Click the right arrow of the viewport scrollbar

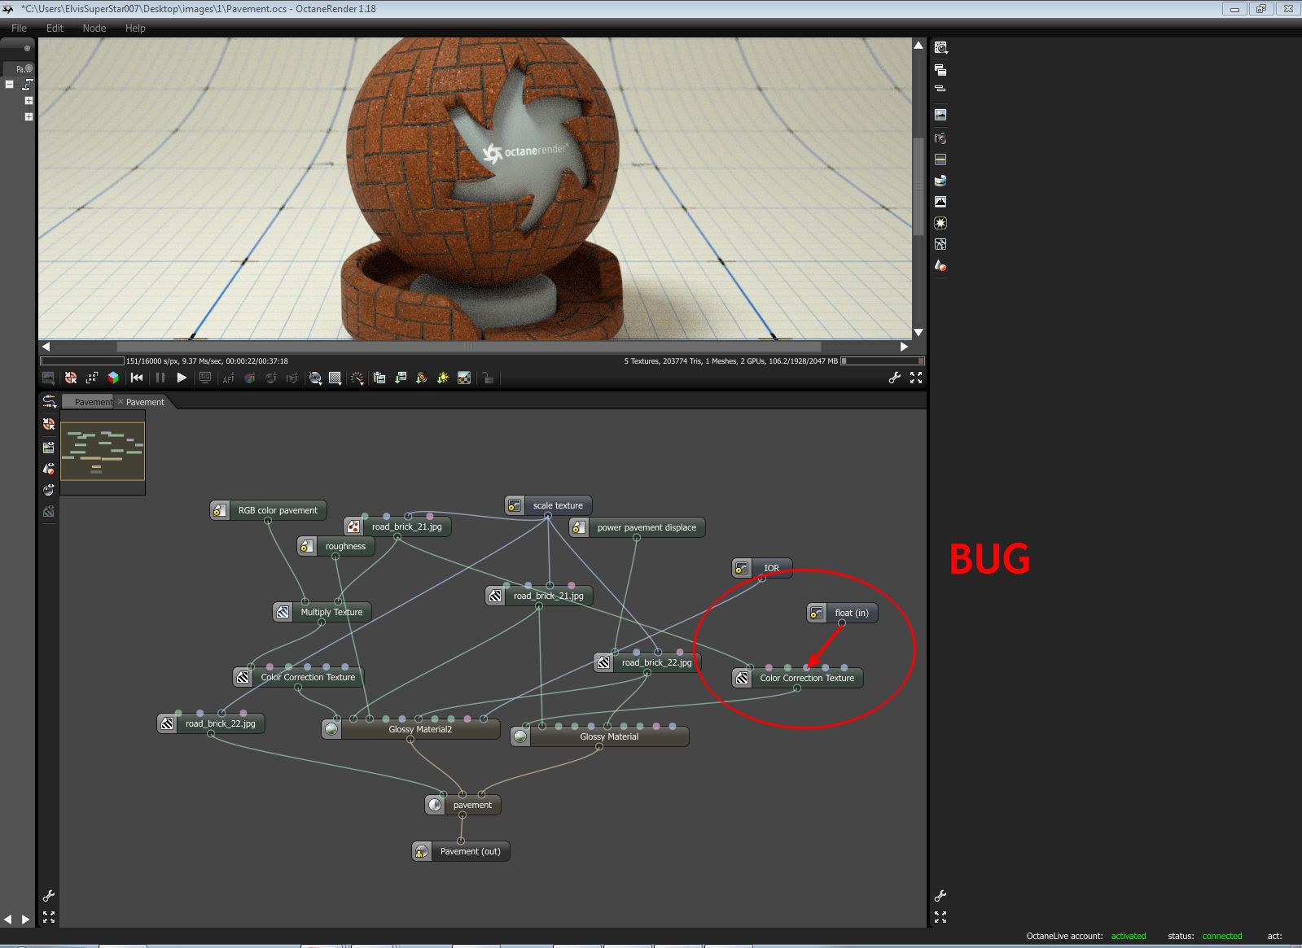tap(904, 347)
